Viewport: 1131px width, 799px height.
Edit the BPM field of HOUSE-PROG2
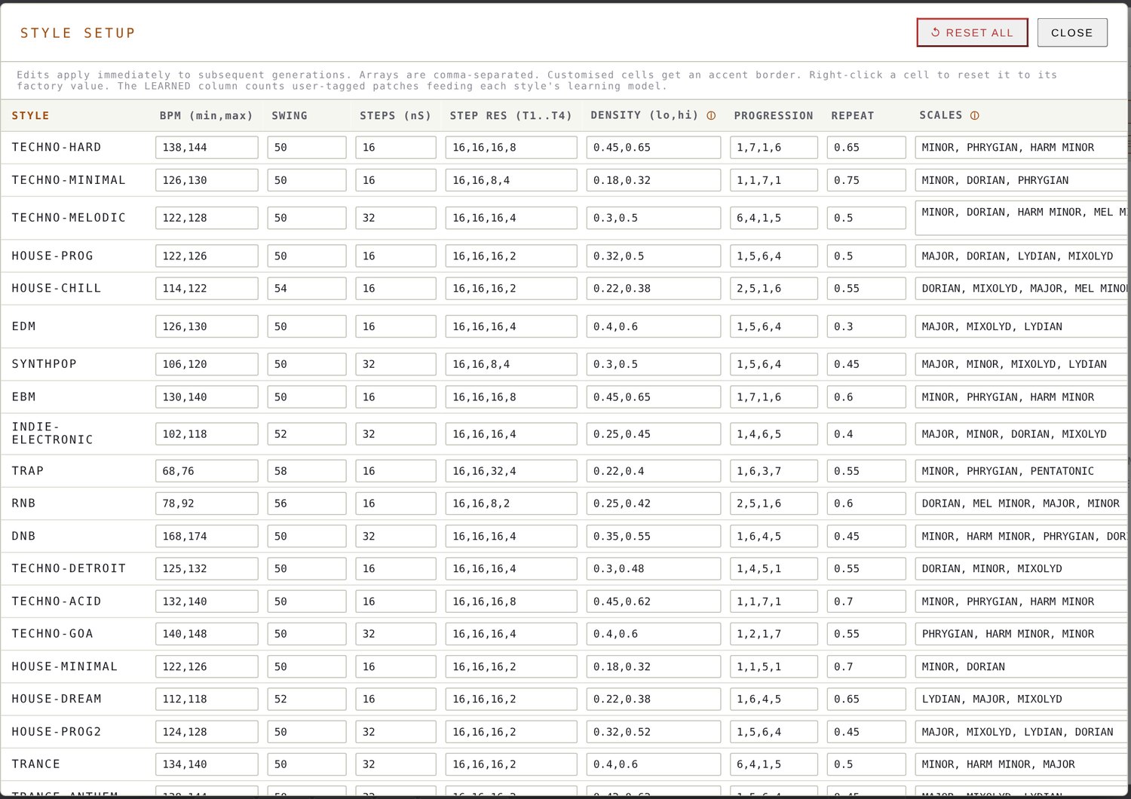pos(207,732)
